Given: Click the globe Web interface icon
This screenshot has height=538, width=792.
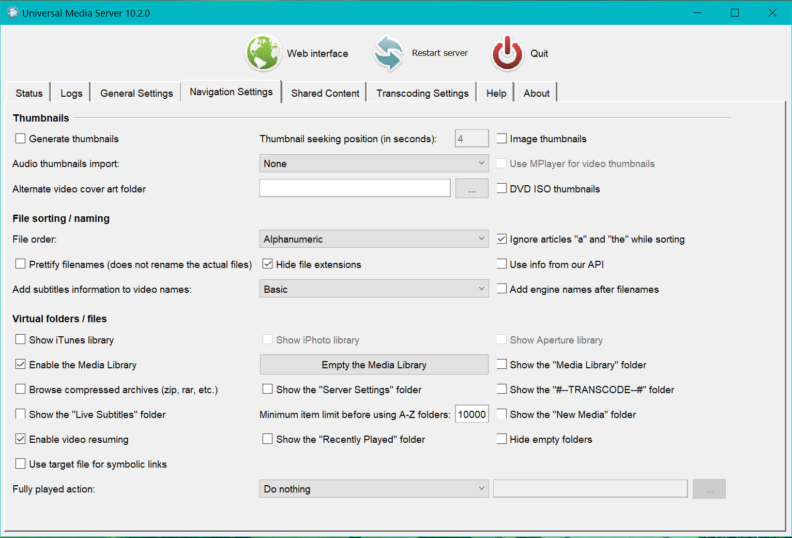Looking at the screenshot, I should 264,53.
